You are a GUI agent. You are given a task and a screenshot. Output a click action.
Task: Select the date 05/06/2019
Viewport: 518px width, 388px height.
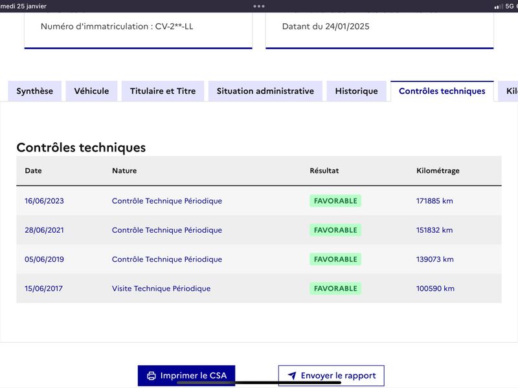(x=44, y=259)
